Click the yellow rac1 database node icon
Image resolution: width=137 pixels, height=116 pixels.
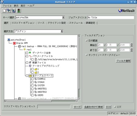tap(25, 49)
